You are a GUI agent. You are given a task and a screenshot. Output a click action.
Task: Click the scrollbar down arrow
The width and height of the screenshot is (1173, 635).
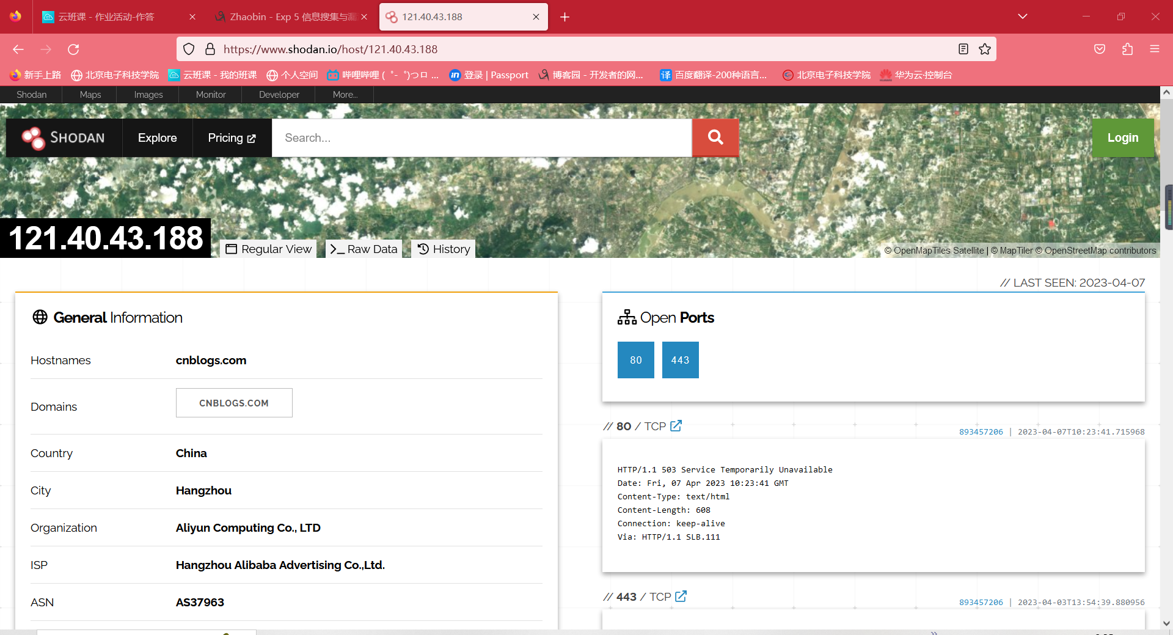pos(1167,623)
